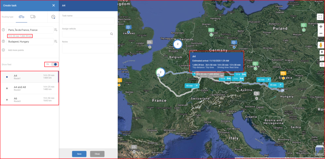The height and width of the screenshot is (159, 325).
Task: Click the vehicle cluster 2 near Netherlands
Action: (x=178, y=44)
